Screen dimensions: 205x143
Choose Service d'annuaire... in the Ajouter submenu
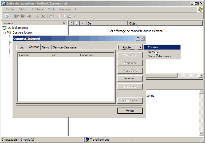pos(161,56)
